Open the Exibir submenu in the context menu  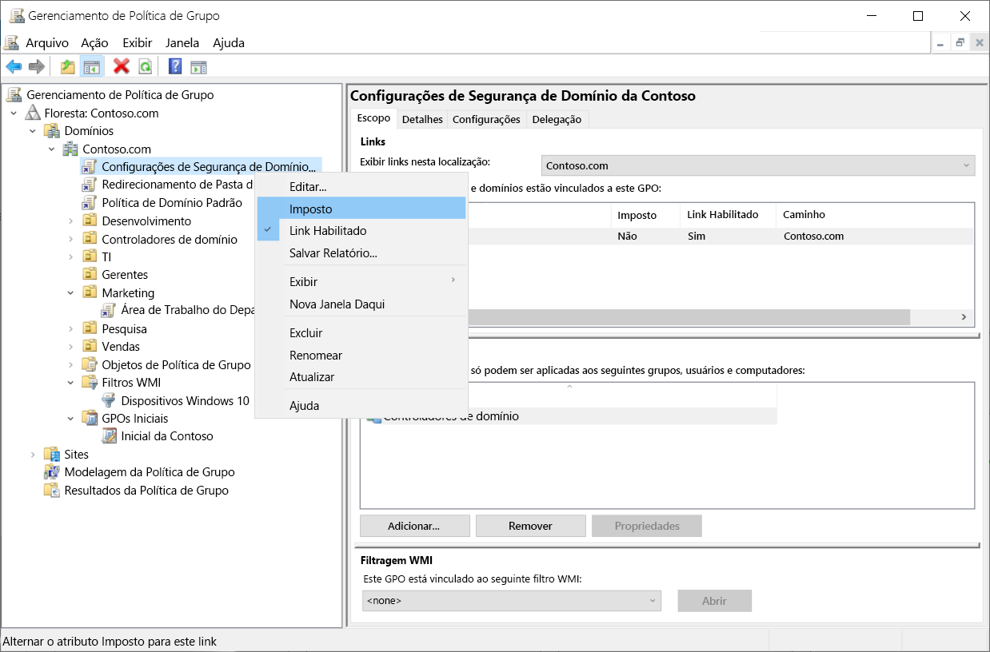tap(361, 282)
